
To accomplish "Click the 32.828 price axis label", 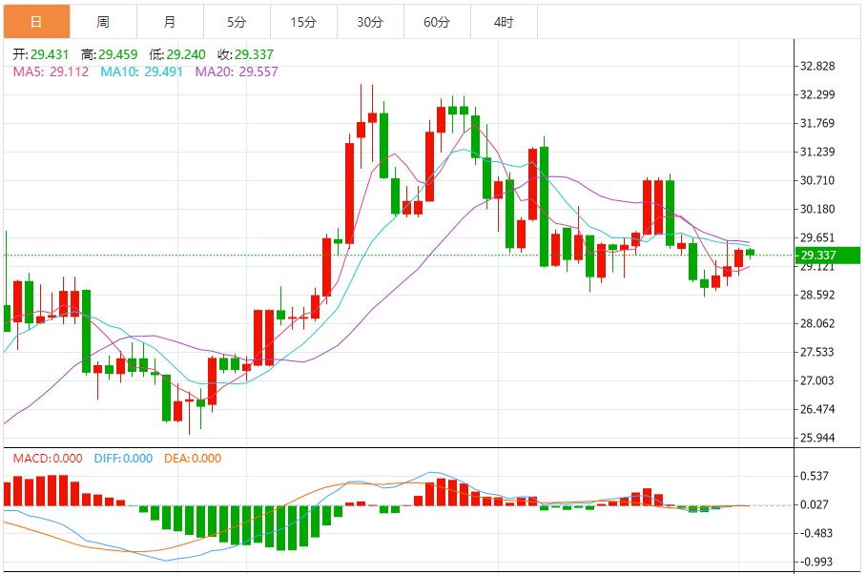I will [817, 67].
